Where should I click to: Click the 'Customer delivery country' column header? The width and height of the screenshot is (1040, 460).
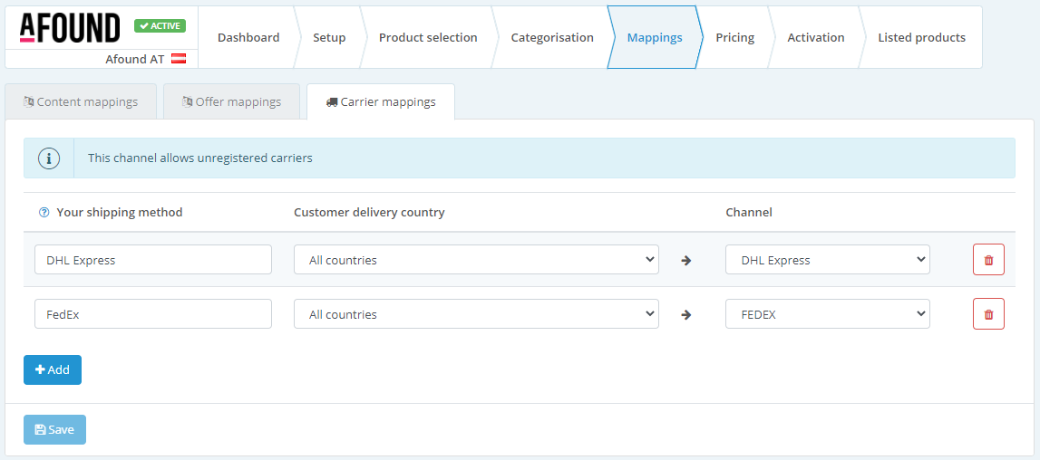[369, 212]
